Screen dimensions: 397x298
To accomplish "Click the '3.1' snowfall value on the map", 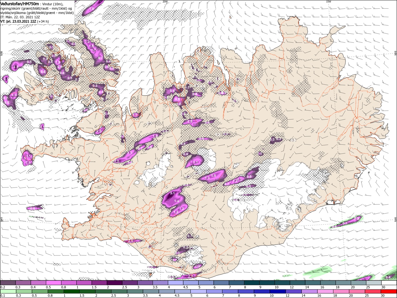I will pyautogui.click(x=173, y=193).
